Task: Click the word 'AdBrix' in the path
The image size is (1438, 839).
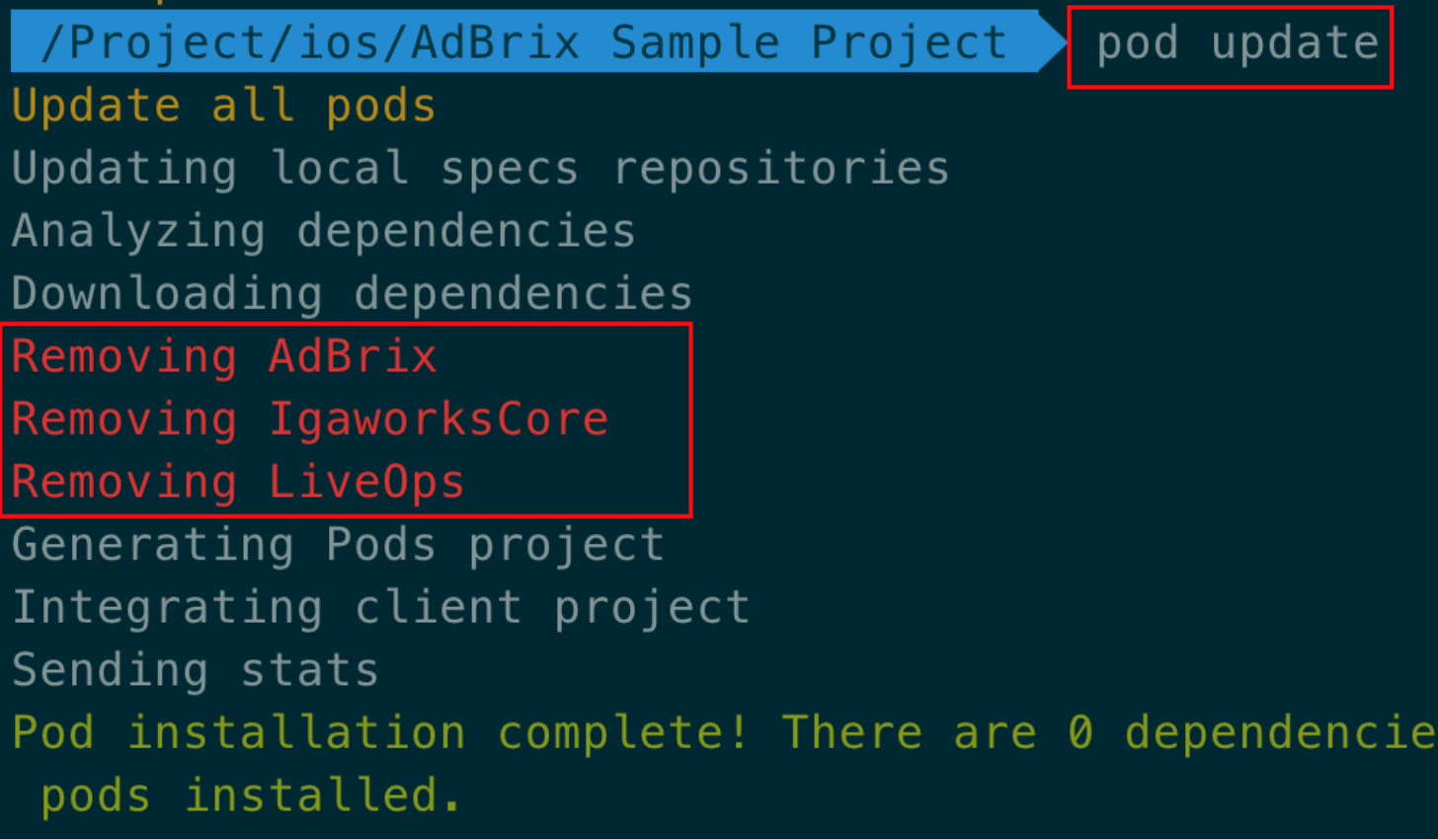Action: point(495,43)
